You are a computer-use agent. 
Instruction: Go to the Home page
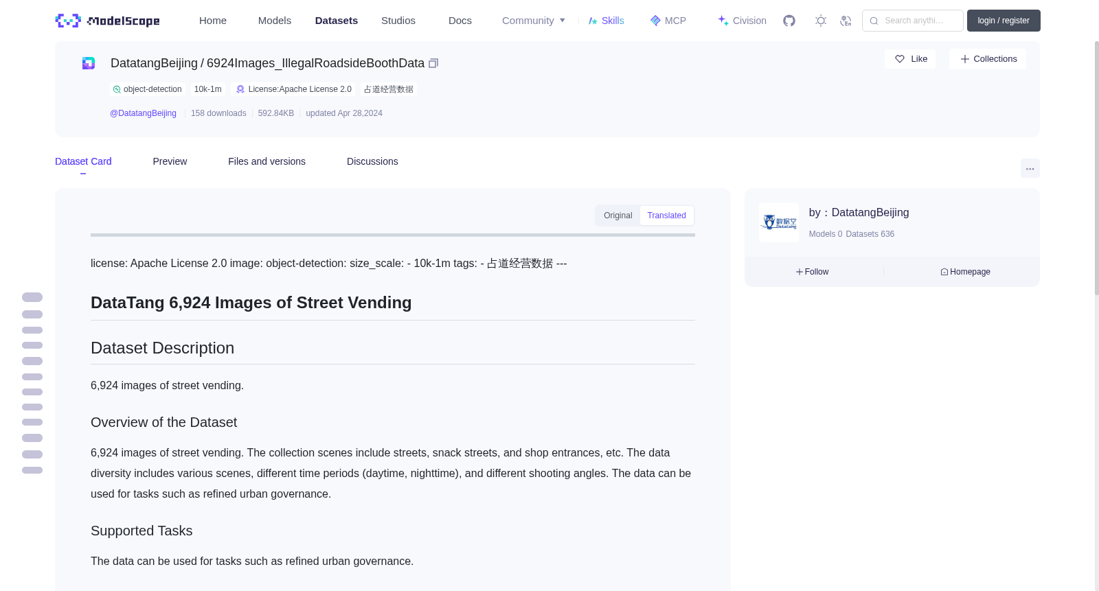(213, 21)
